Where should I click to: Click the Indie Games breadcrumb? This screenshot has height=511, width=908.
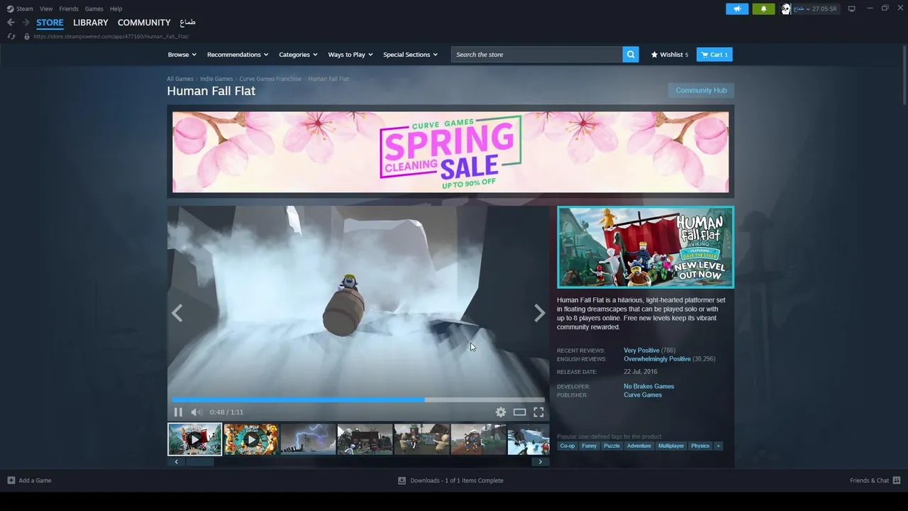click(x=216, y=79)
